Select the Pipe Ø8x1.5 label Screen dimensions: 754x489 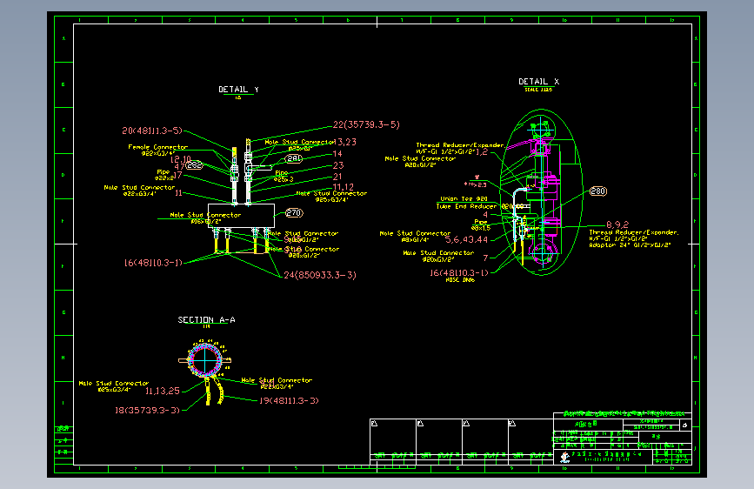pyautogui.click(x=480, y=224)
